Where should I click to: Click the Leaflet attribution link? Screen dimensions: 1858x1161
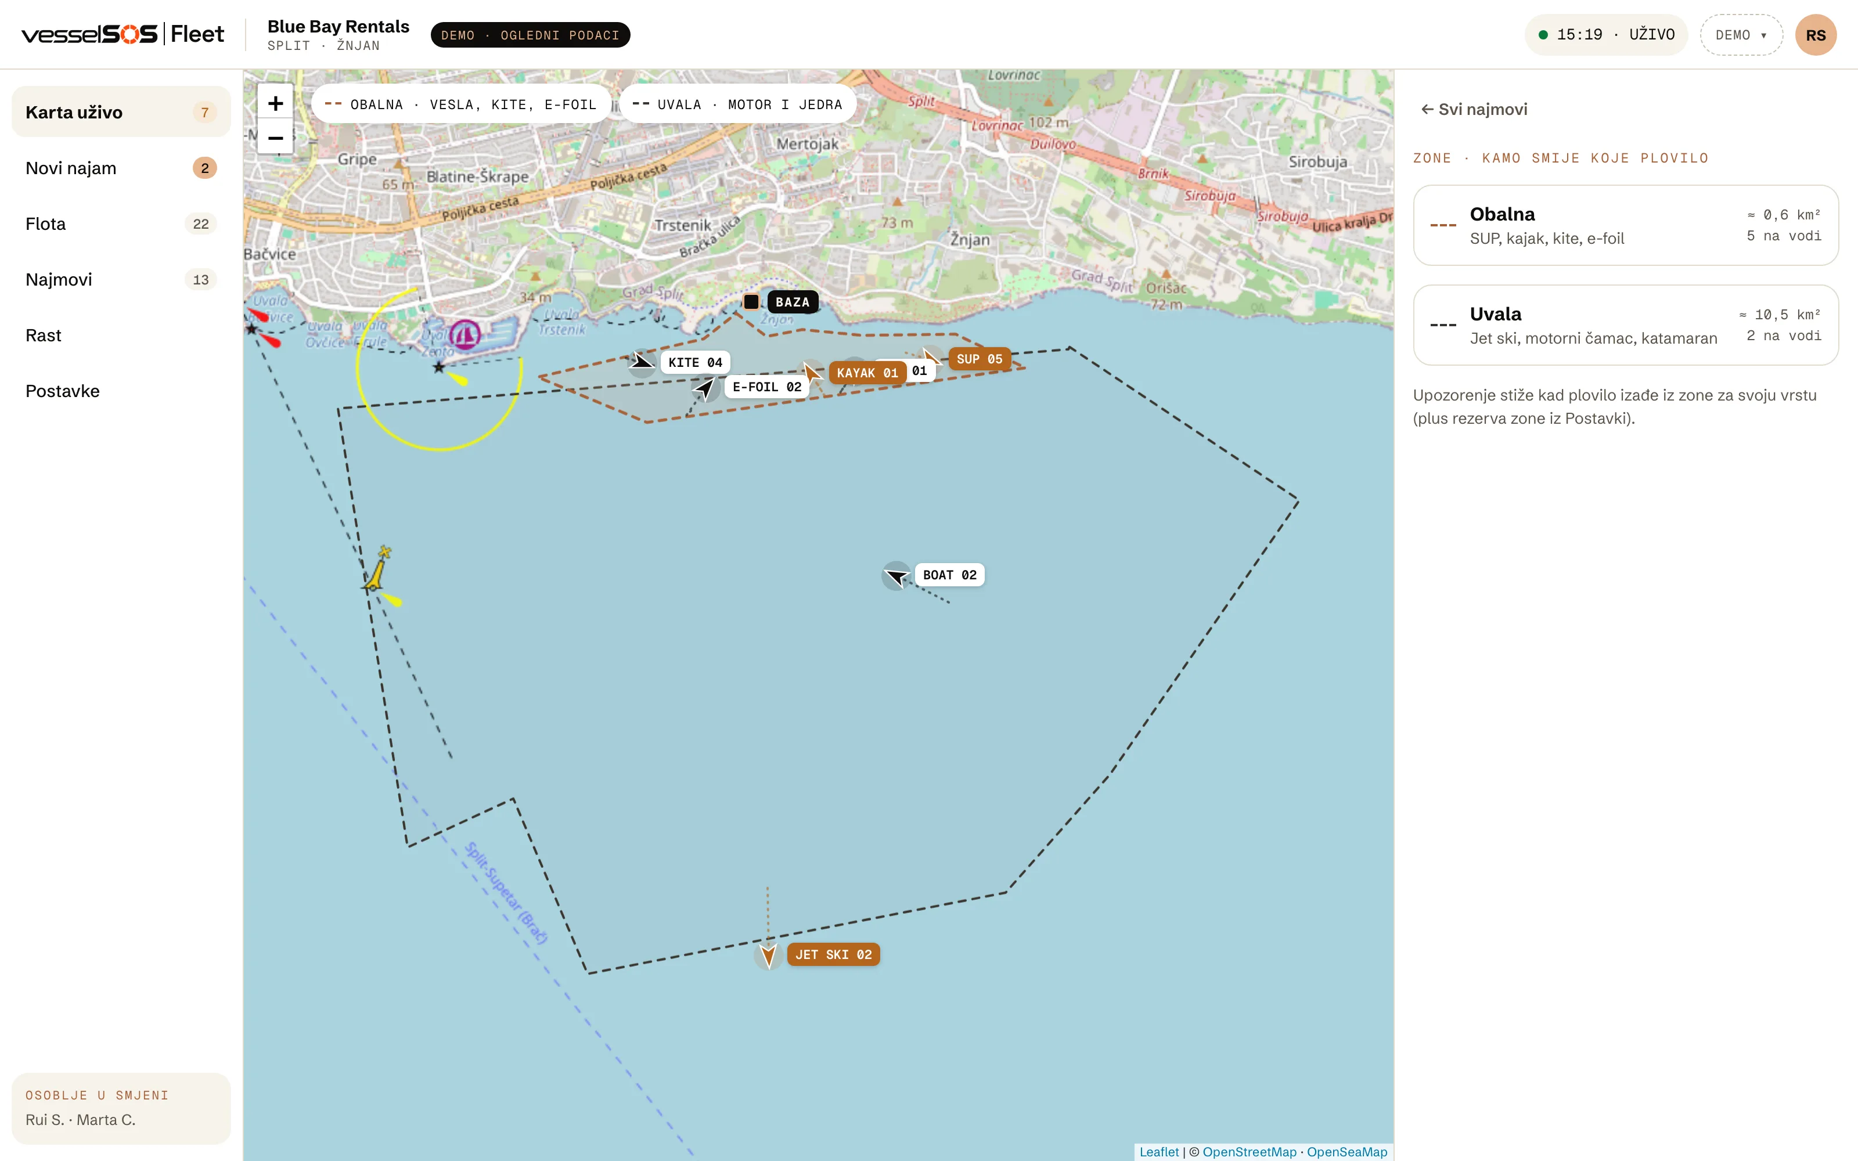coord(1158,1152)
